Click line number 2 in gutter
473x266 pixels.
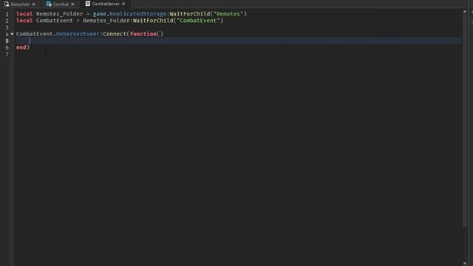click(x=7, y=21)
